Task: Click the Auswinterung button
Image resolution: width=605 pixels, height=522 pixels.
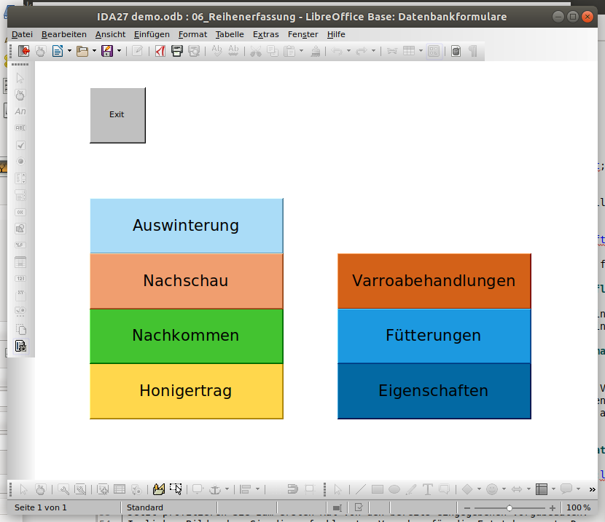Action: point(187,226)
